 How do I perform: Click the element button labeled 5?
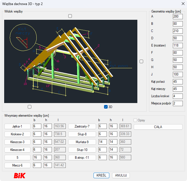coord(17,158)
